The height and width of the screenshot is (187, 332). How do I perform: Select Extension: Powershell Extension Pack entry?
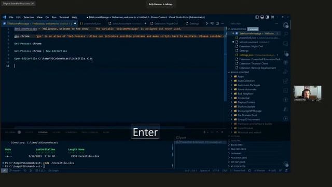pyautogui.click(x=259, y=59)
